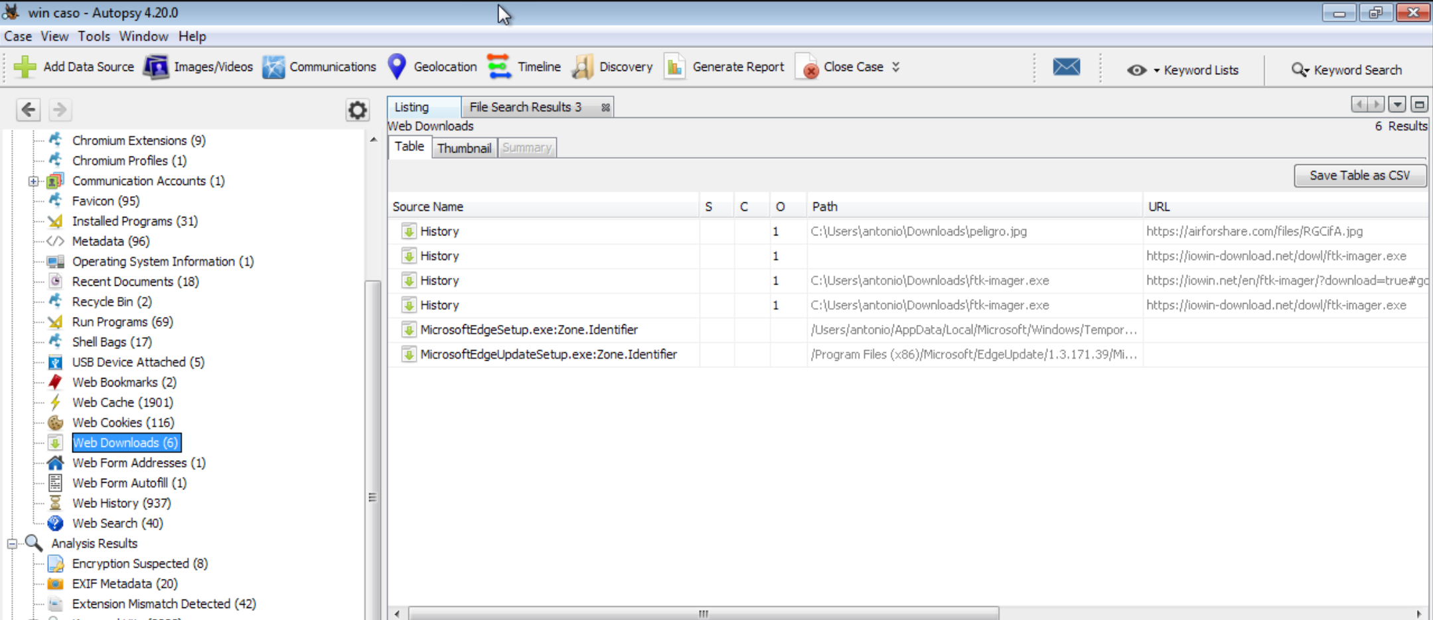The width and height of the screenshot is (1433, 620).
Task: Click the Generate Report icon
Action: (x=675, y=67)
